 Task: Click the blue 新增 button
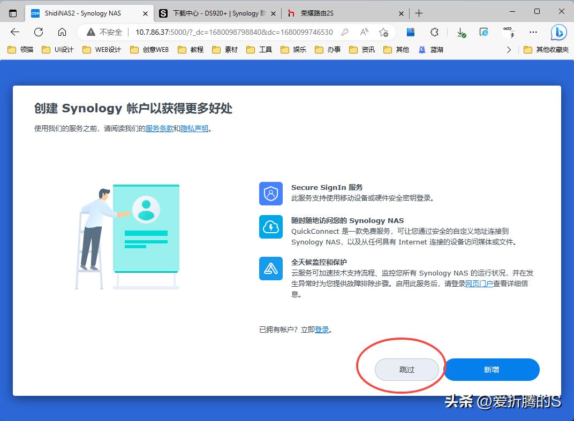click(x=491, y=369)
